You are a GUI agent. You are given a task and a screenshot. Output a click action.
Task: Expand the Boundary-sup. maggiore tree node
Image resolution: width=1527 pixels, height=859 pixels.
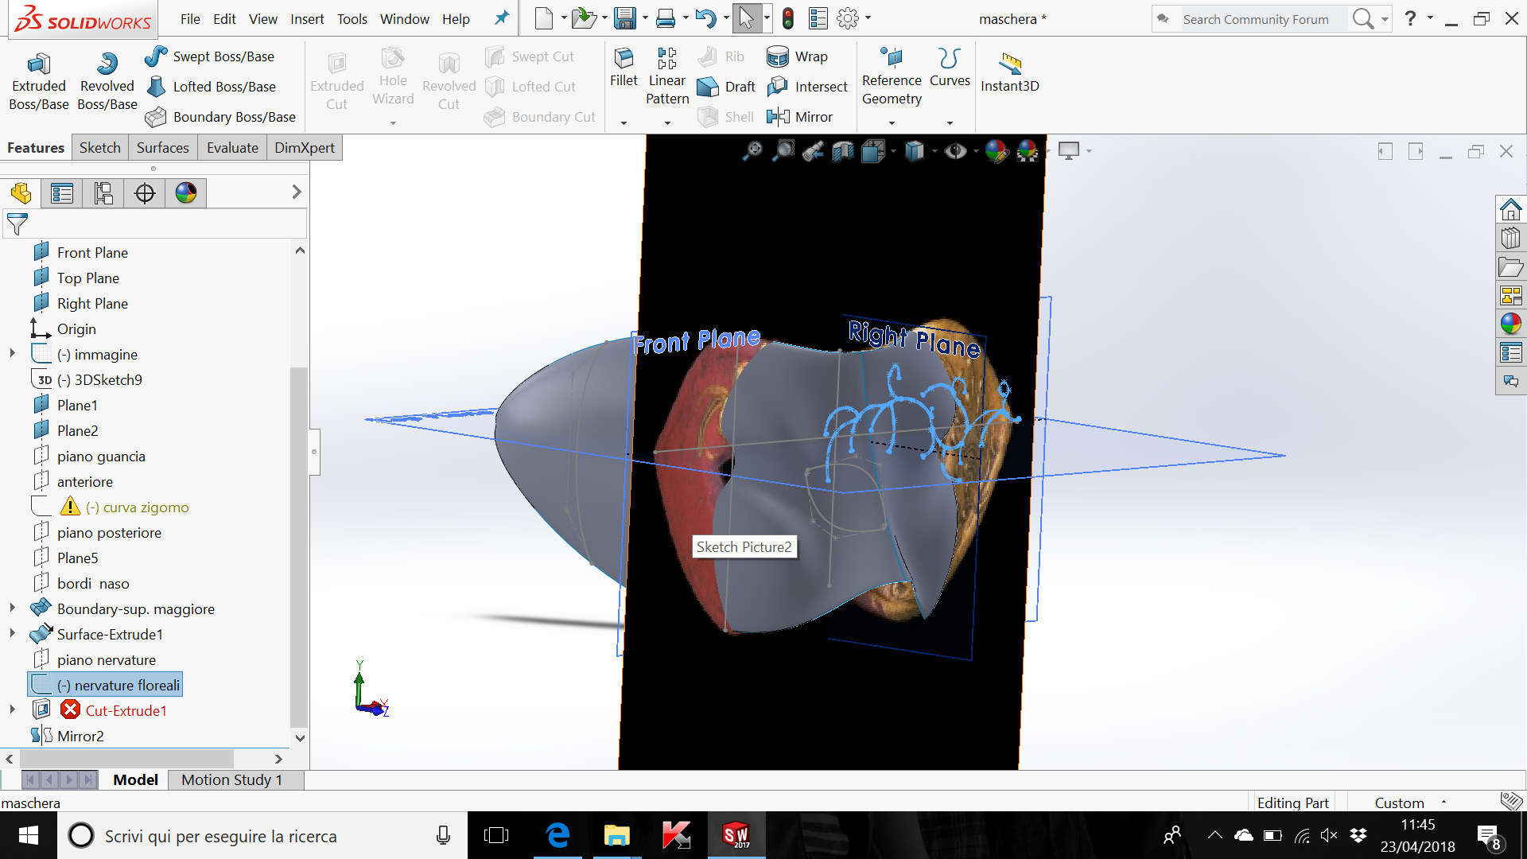(x=12, y=608)
